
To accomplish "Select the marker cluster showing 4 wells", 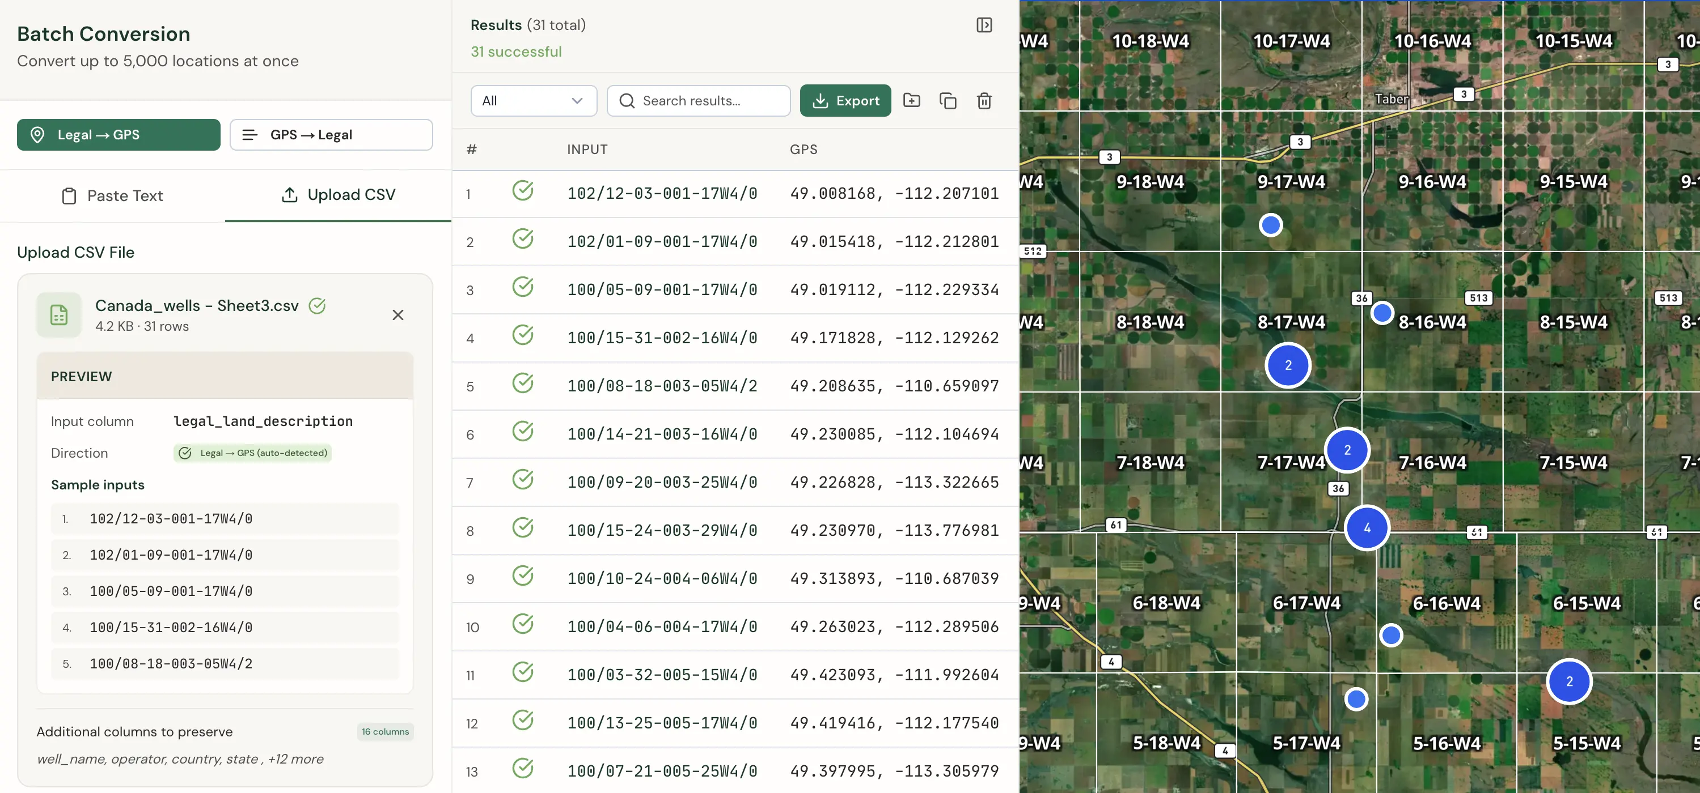I will (1367, 527).
